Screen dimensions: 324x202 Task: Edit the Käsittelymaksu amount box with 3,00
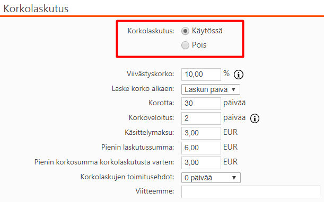[x=201, y=133]
